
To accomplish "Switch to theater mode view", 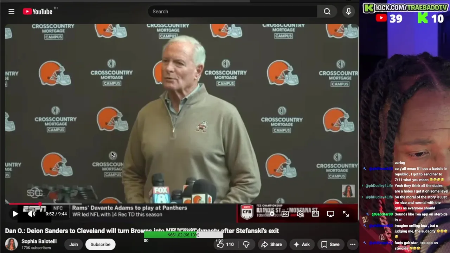I will pos(315,214).
